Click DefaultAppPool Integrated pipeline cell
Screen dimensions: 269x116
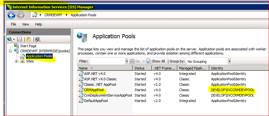(x=187, y=101)
